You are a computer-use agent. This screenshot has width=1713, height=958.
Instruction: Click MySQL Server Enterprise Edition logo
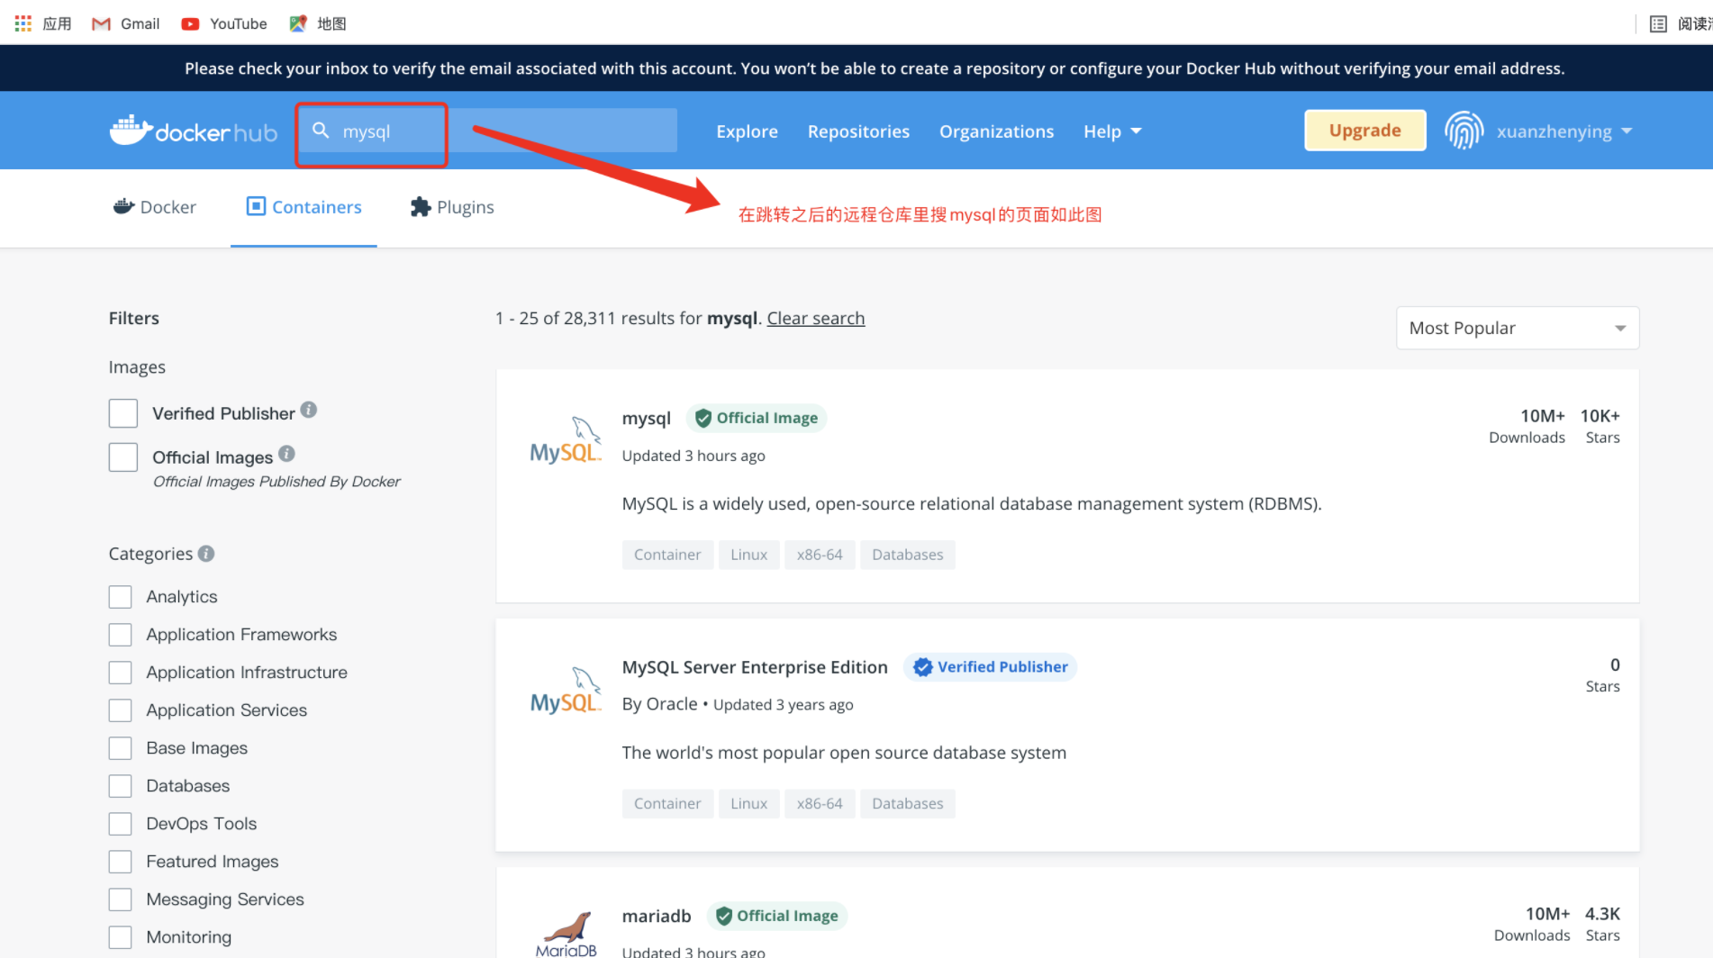(566, 690)
